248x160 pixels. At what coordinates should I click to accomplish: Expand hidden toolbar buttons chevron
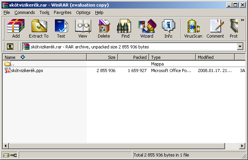click(242, 20)
